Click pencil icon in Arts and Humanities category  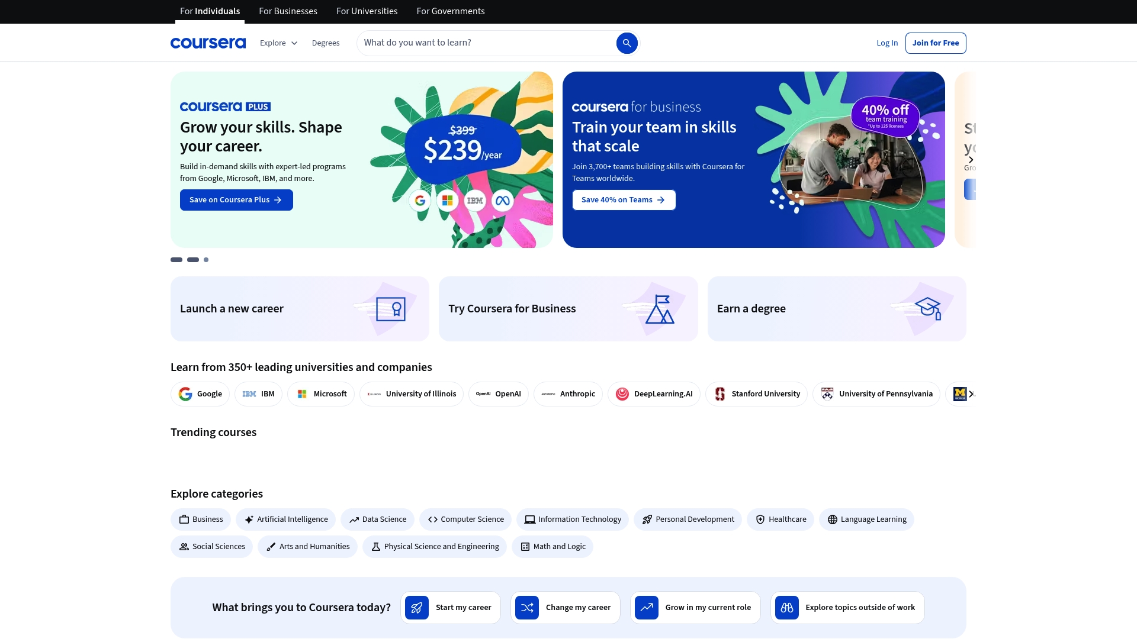(271, 547)
